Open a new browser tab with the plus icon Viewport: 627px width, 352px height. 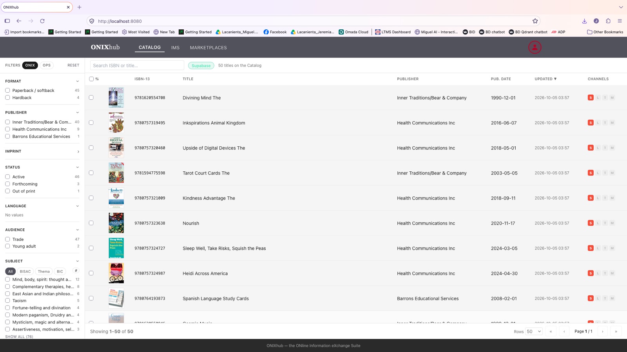click(x=80, y=7)
